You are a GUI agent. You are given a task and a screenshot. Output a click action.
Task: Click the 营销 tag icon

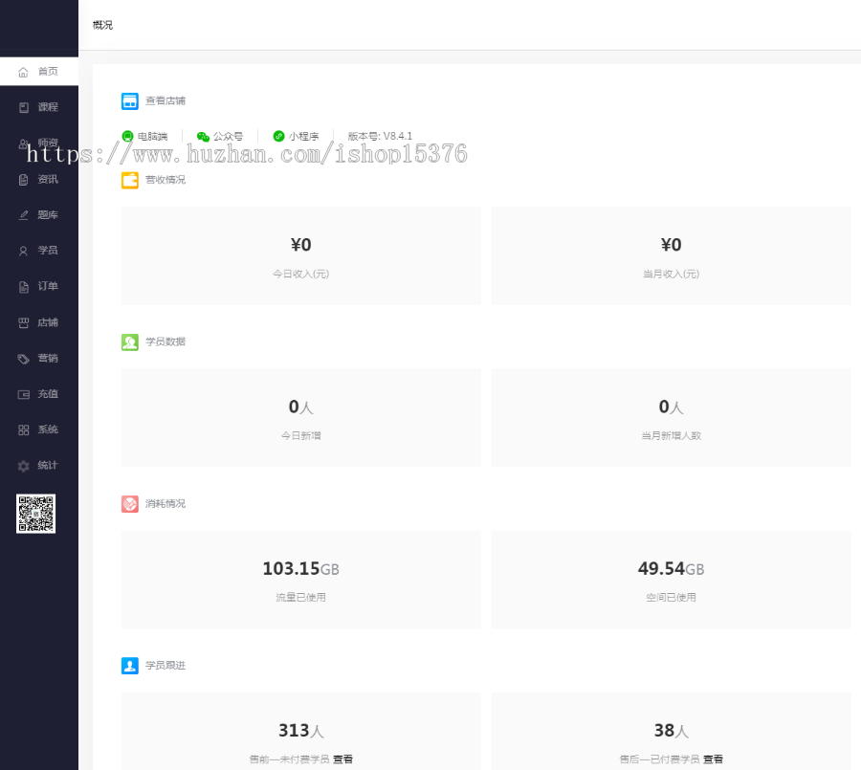tap(23, 359)
